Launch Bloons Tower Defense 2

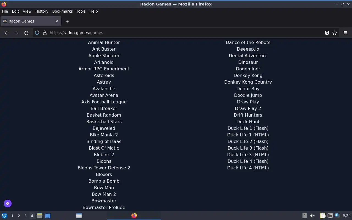coord(104,168)
